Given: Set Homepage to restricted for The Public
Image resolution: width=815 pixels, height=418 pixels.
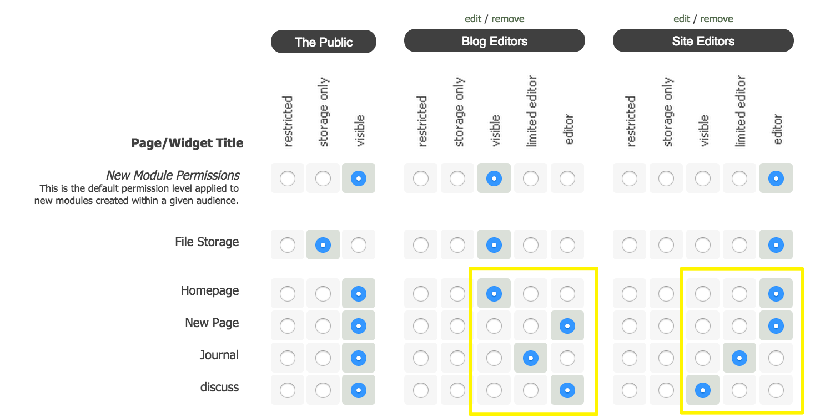Looking at the screenshot, I should point(288,293).
